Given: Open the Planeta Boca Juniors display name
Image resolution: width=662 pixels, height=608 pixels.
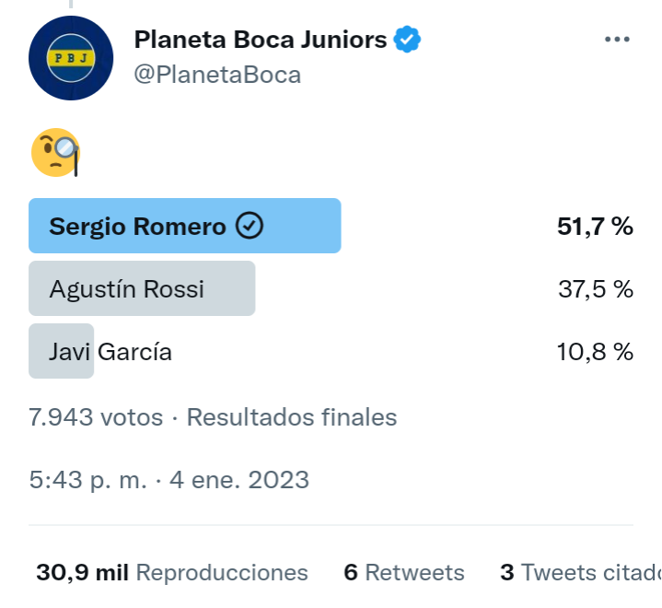Looking at the screenshot, I should [261, 40].
